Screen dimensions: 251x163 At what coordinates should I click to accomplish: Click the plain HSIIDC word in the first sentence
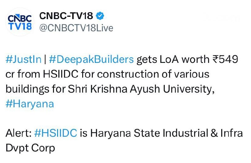coord(61,74)
